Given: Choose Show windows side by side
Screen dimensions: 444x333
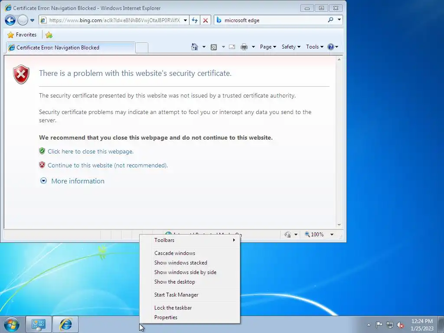Looking at the screenshot, I should [190, 272].
